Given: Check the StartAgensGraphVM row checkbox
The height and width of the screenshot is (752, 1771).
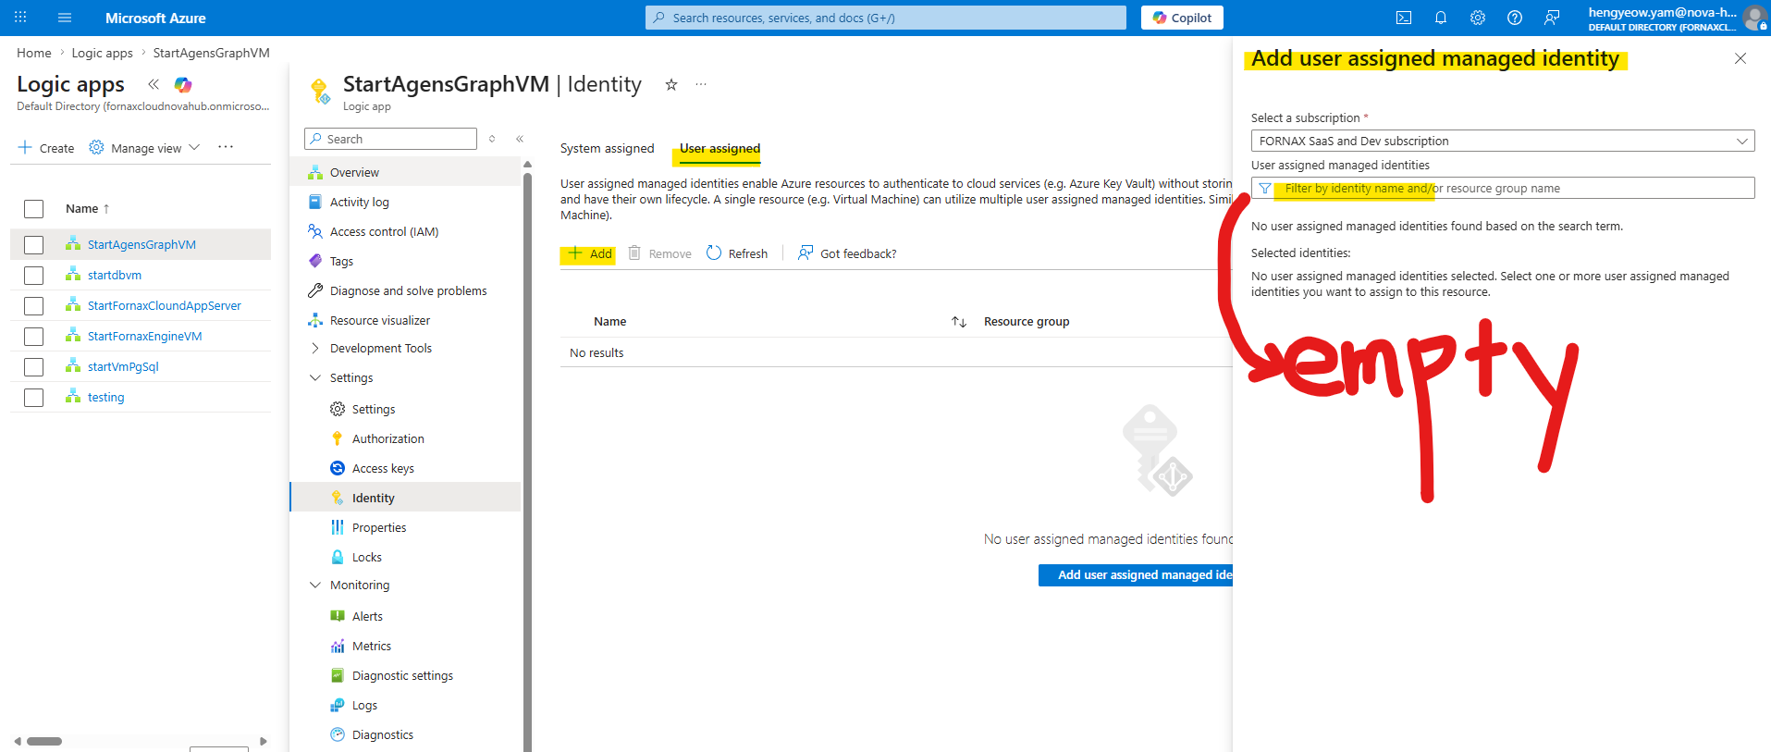Looking at the screenshot, I should [x=34, y=245].
